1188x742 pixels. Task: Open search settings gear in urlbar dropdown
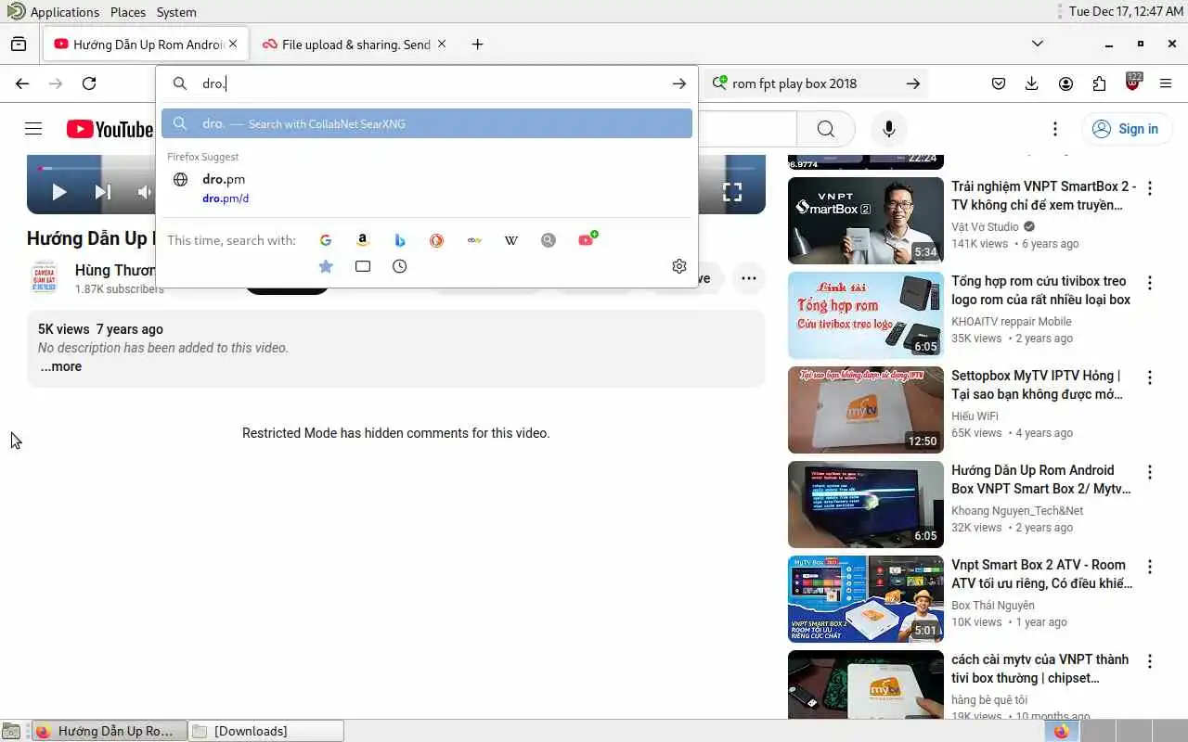(x=679, y=266)
